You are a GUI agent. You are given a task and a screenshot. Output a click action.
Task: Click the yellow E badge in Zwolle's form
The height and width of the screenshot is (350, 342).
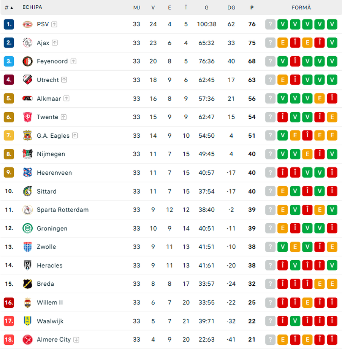(x=295, y=247)
